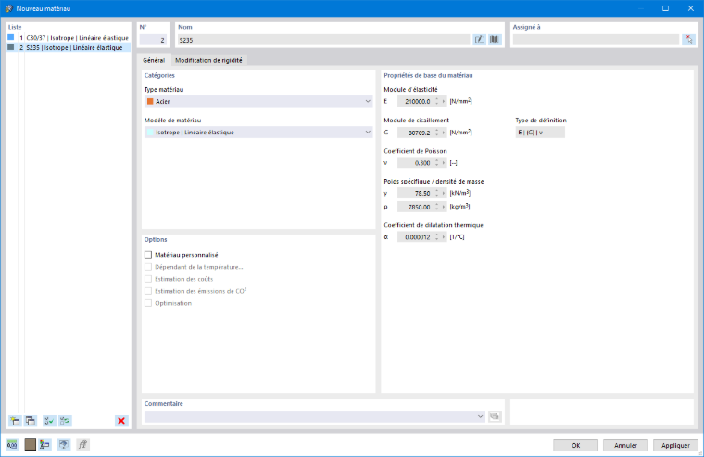Screen dimensions: 704x457
Task: Open the display properties colored icon
Action: pos(44,445)
